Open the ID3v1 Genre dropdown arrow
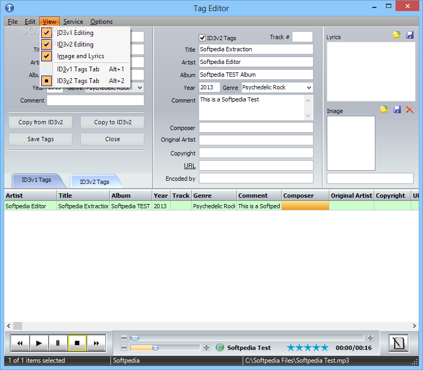The image size is (423, 370). coord(140,88)
